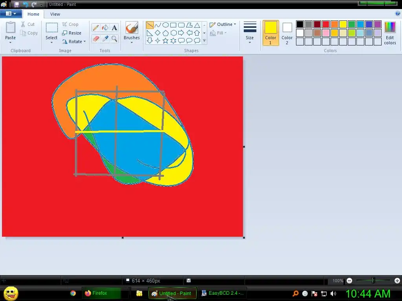Open the Size dropdown
This screenshot has height=301, width=402.
250,33
